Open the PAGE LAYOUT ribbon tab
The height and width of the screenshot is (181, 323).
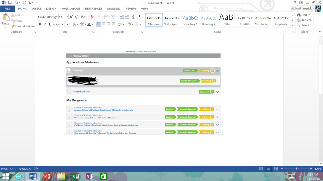pyautogui.click(x=71, y=9)
